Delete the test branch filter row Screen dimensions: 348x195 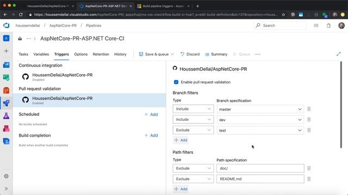pyautogui.click(x=309, y=130)
